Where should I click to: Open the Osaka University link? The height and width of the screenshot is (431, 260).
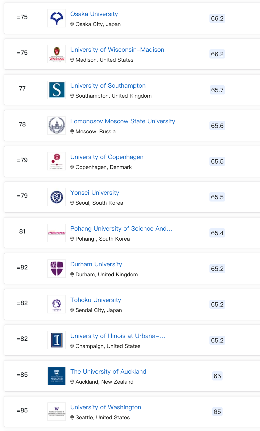[94, 14]
